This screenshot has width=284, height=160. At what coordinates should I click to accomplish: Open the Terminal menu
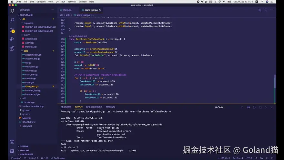[x=72, y=2]
